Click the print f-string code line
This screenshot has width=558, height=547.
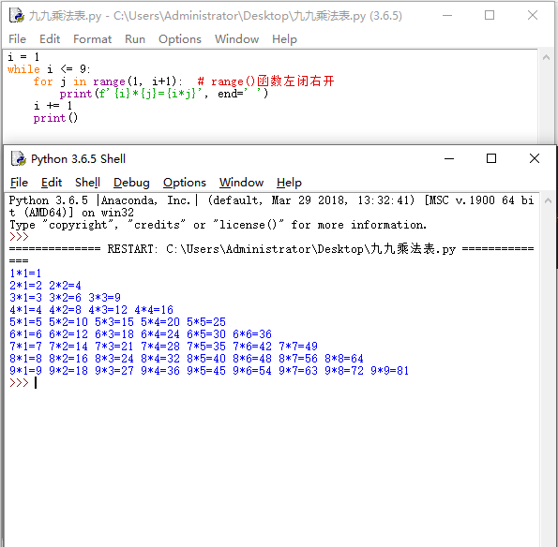point(164,94)
